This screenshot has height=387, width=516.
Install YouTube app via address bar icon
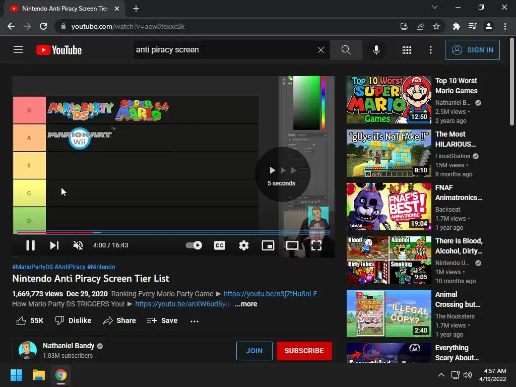tap(404, 26)
